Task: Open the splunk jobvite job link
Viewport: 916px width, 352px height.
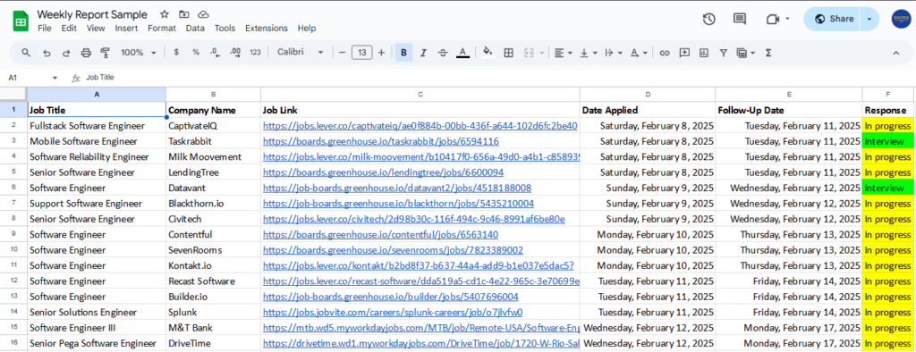Action: [x=393, y=312]
